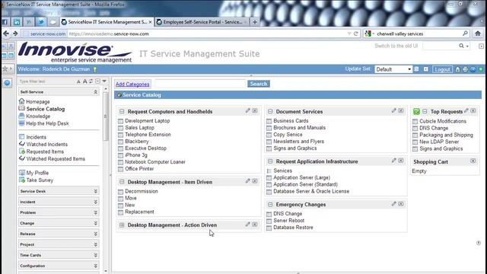Screen dimensions: 487x274
Task: Open Watched Incidents glasses icon
Action: point(21,144)
